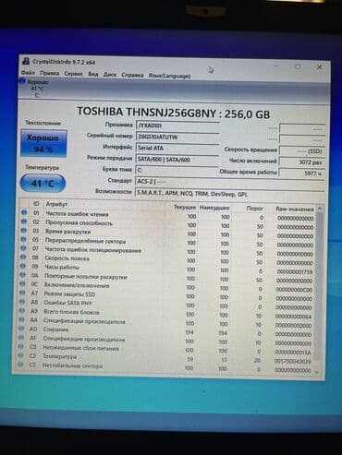Viewport: 342px width, 455px height.
Task: Click the Скорость вращения (SSD) field
Action: [x=301, y=151]
